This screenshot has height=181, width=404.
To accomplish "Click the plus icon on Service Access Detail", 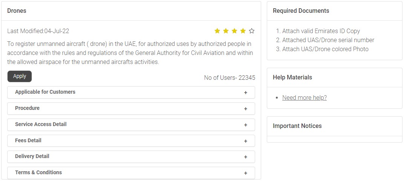I will click(246, 125).
